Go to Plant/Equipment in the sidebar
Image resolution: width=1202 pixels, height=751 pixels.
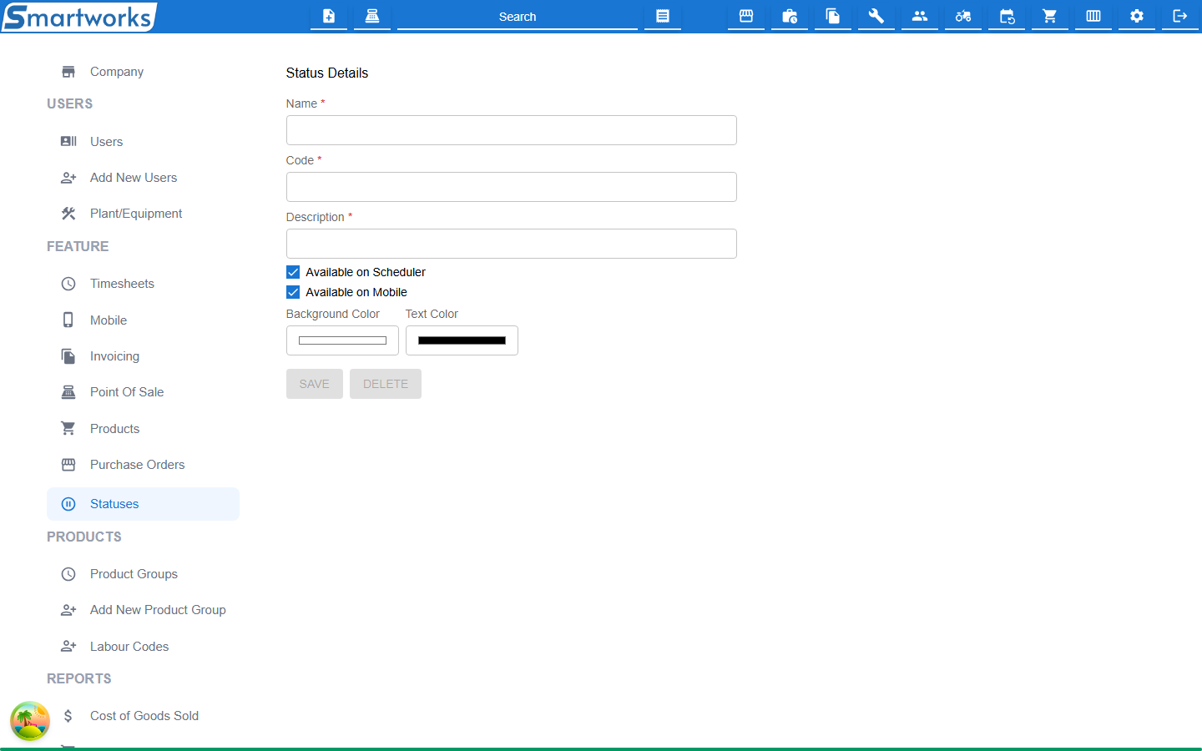click(143, 214)
